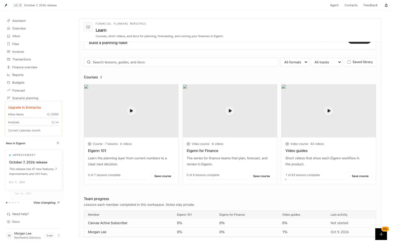
Task: Save the Eigenn for Finance course
Action: pyautogui.click(x=261, y=176)
